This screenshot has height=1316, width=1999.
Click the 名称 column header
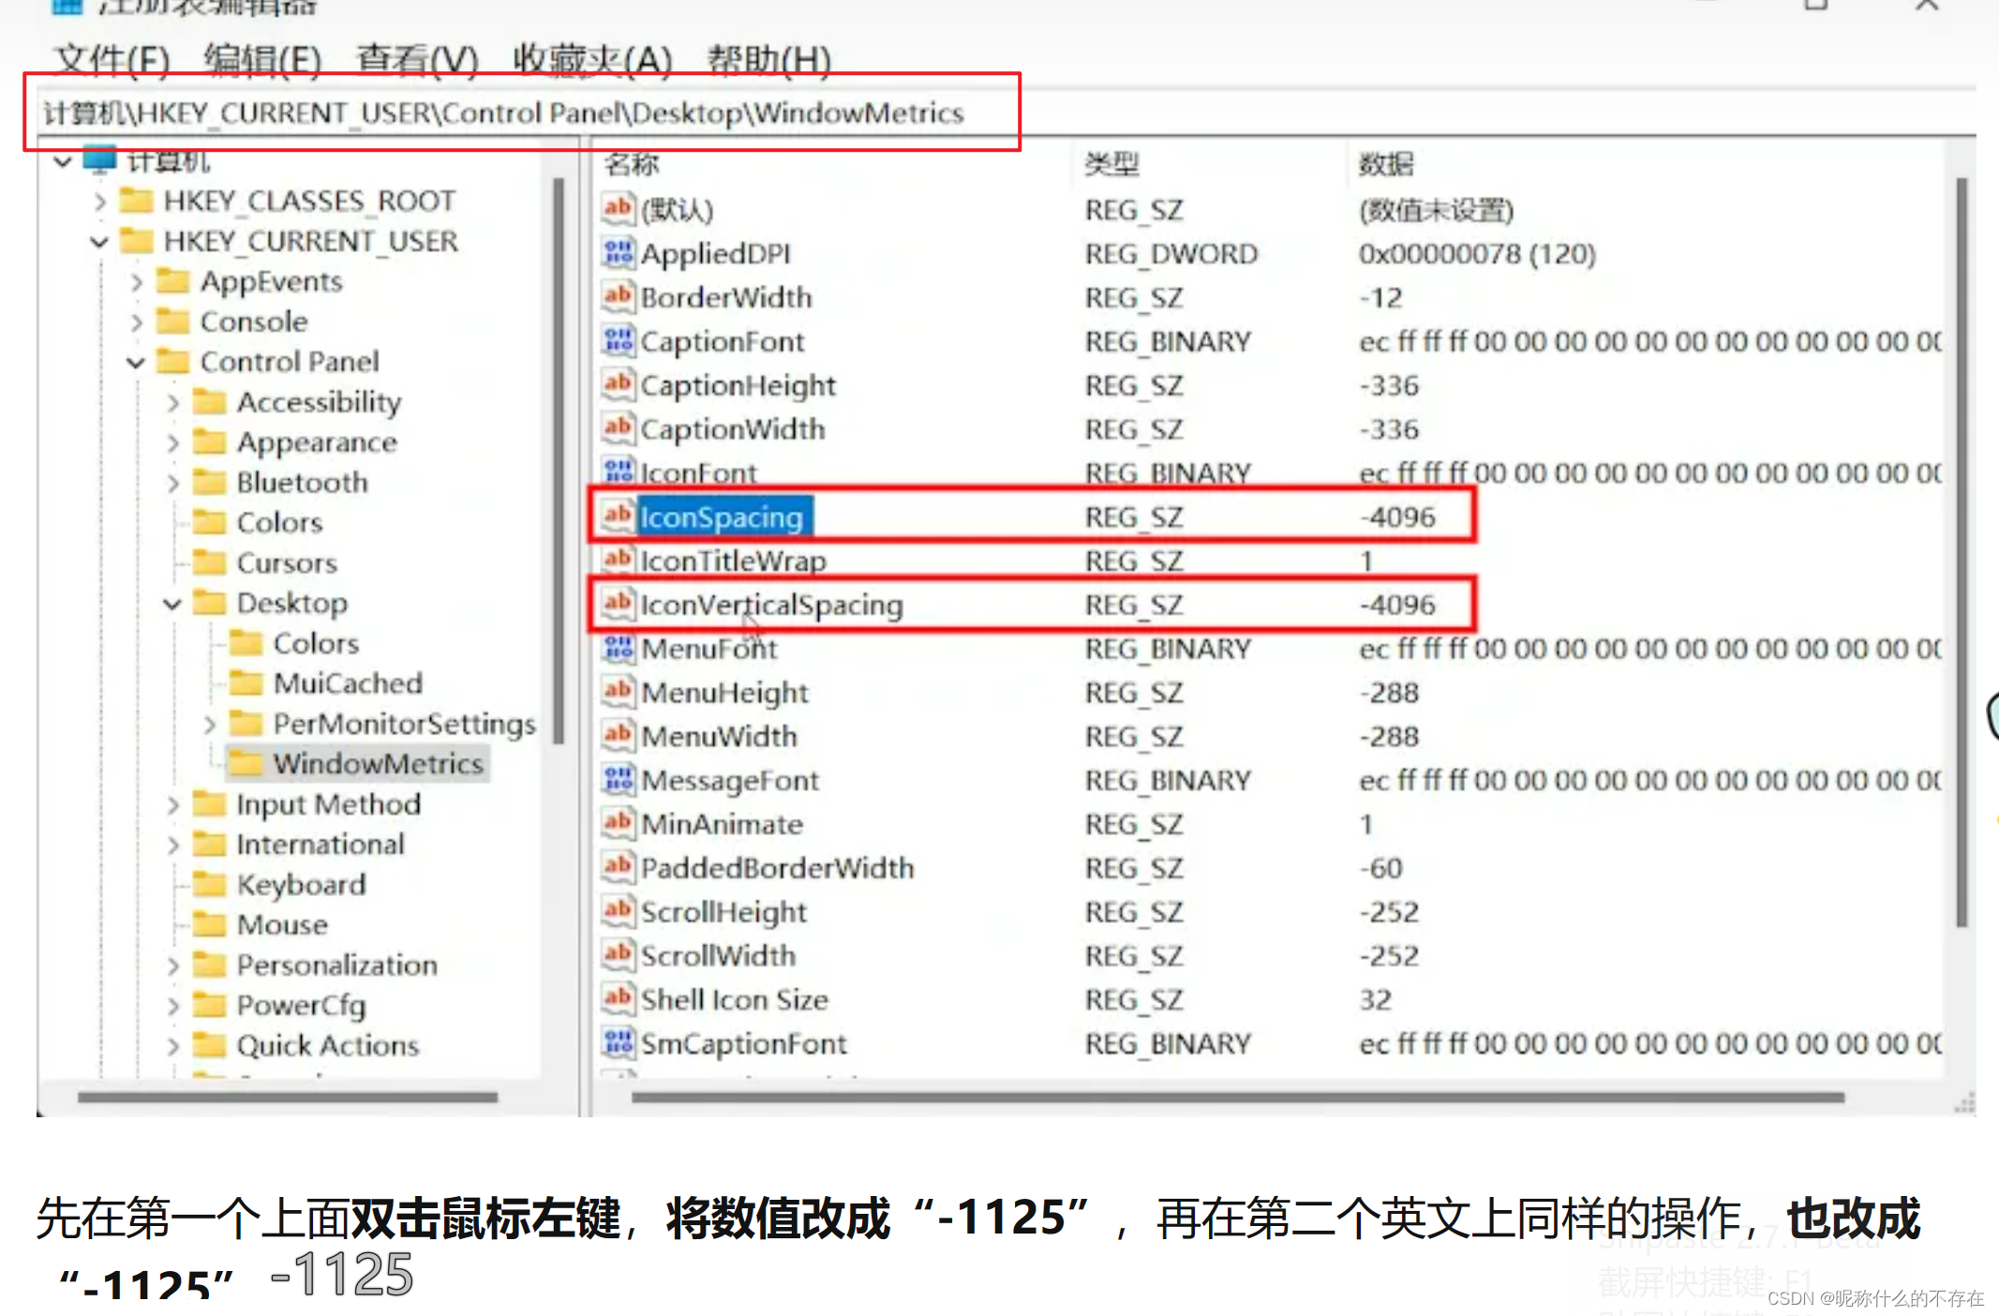632,164
